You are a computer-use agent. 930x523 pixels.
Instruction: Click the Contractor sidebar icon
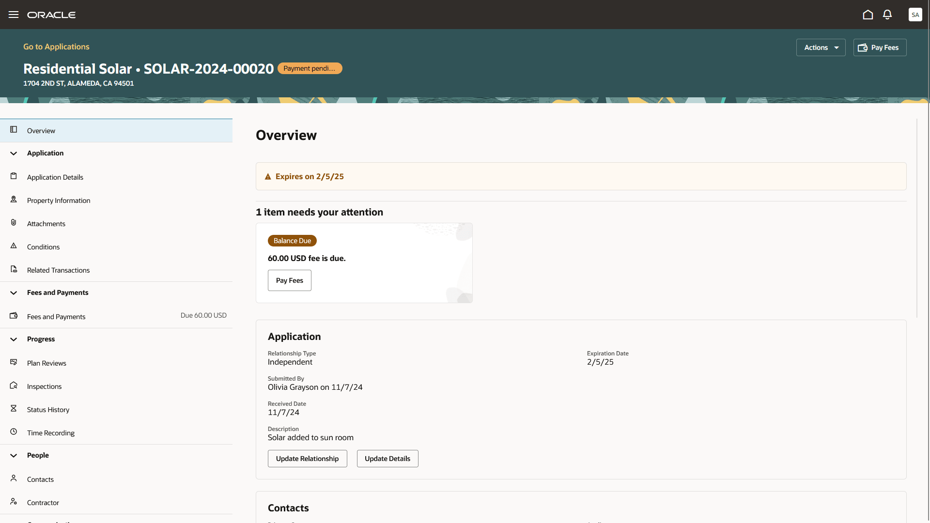[13, 502]
